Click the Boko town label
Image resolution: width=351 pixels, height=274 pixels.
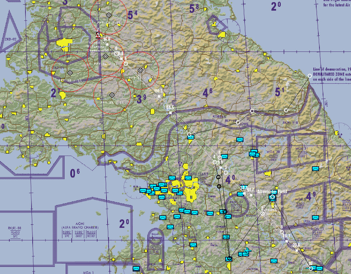(x=308, y=248)
